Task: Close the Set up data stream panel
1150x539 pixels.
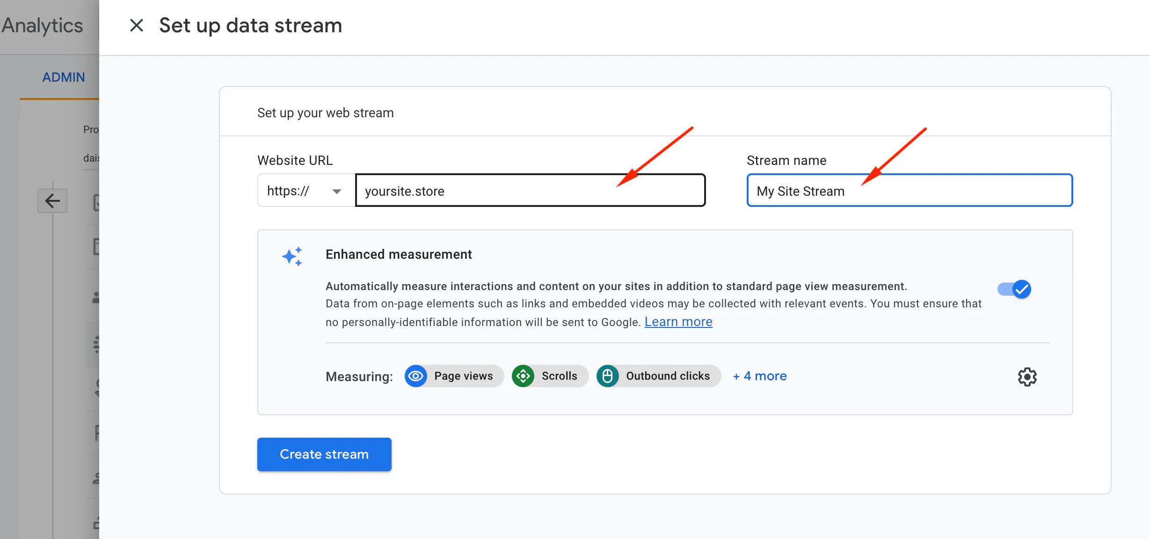Action: pos(136,25)
